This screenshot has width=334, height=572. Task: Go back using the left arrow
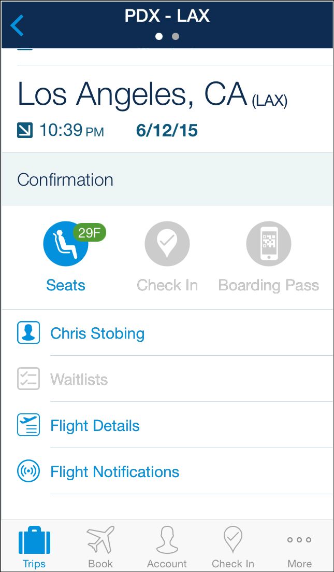(x=17, y=25)
